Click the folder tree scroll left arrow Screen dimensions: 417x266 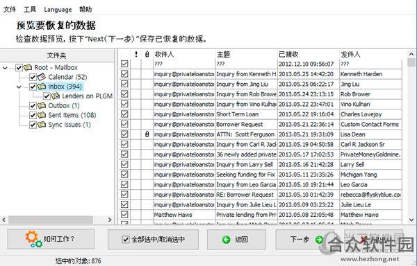pos(3,220)
